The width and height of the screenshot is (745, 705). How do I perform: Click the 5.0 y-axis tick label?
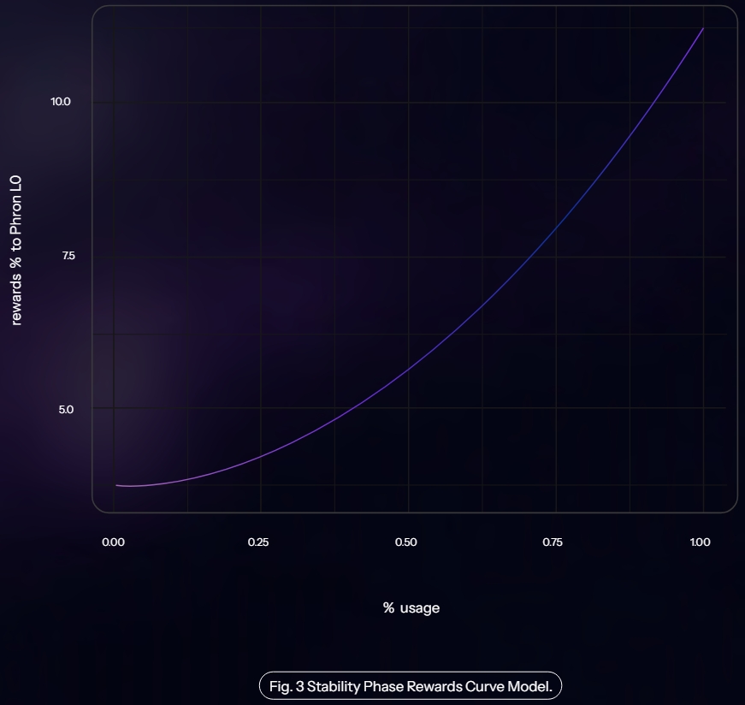[x=66, y=409]
